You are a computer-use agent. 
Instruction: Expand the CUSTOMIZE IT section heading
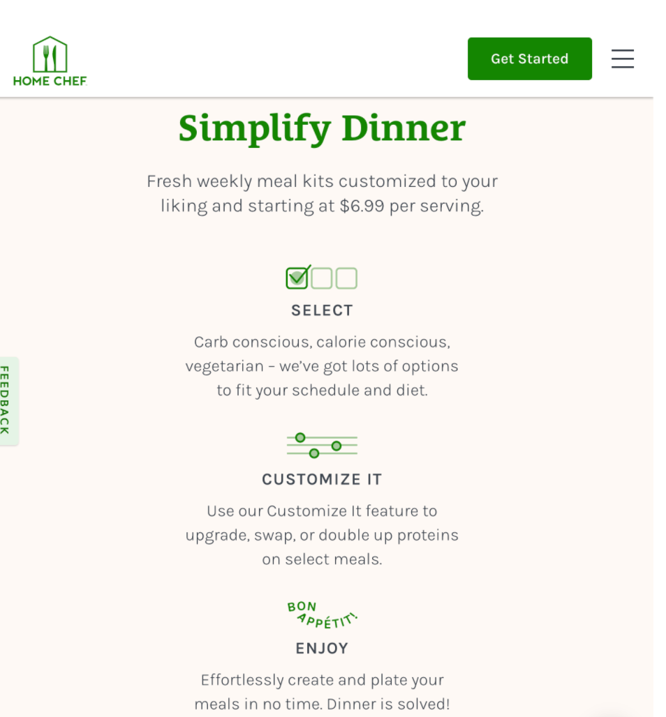[321, 479]
